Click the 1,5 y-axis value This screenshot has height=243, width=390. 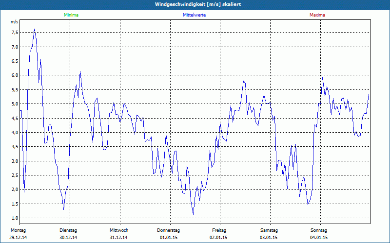15,204
